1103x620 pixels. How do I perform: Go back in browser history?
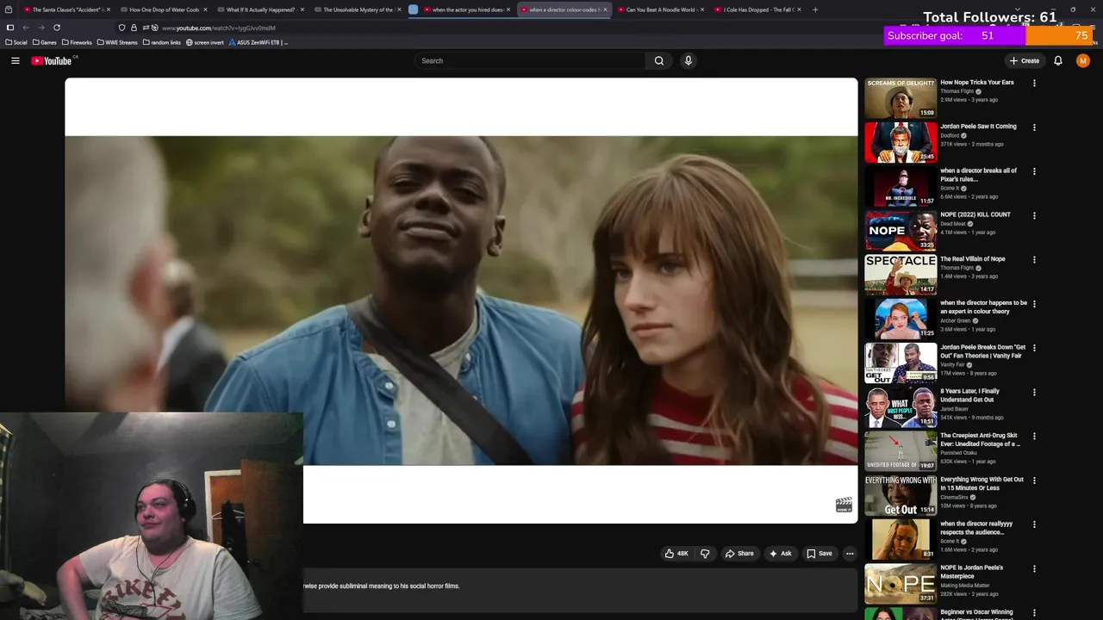[x=26, y=28]
